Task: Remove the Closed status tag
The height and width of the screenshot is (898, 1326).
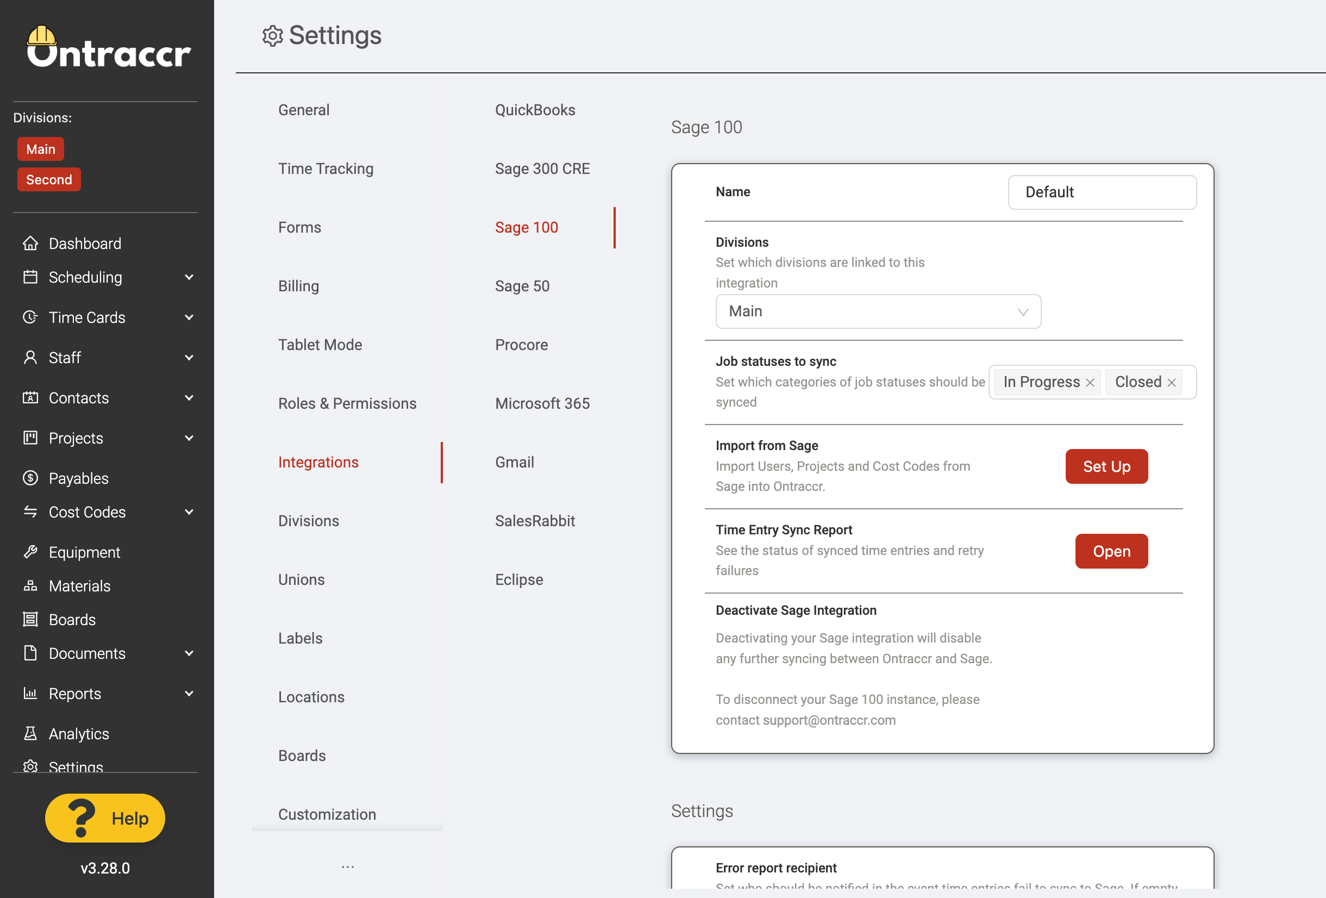Action: click(x=1171, y=383)
